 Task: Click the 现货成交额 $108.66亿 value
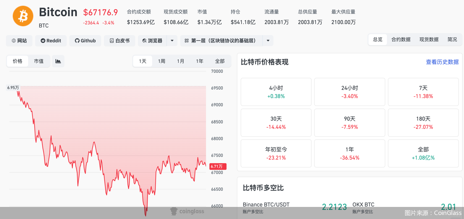click(176, 22)
